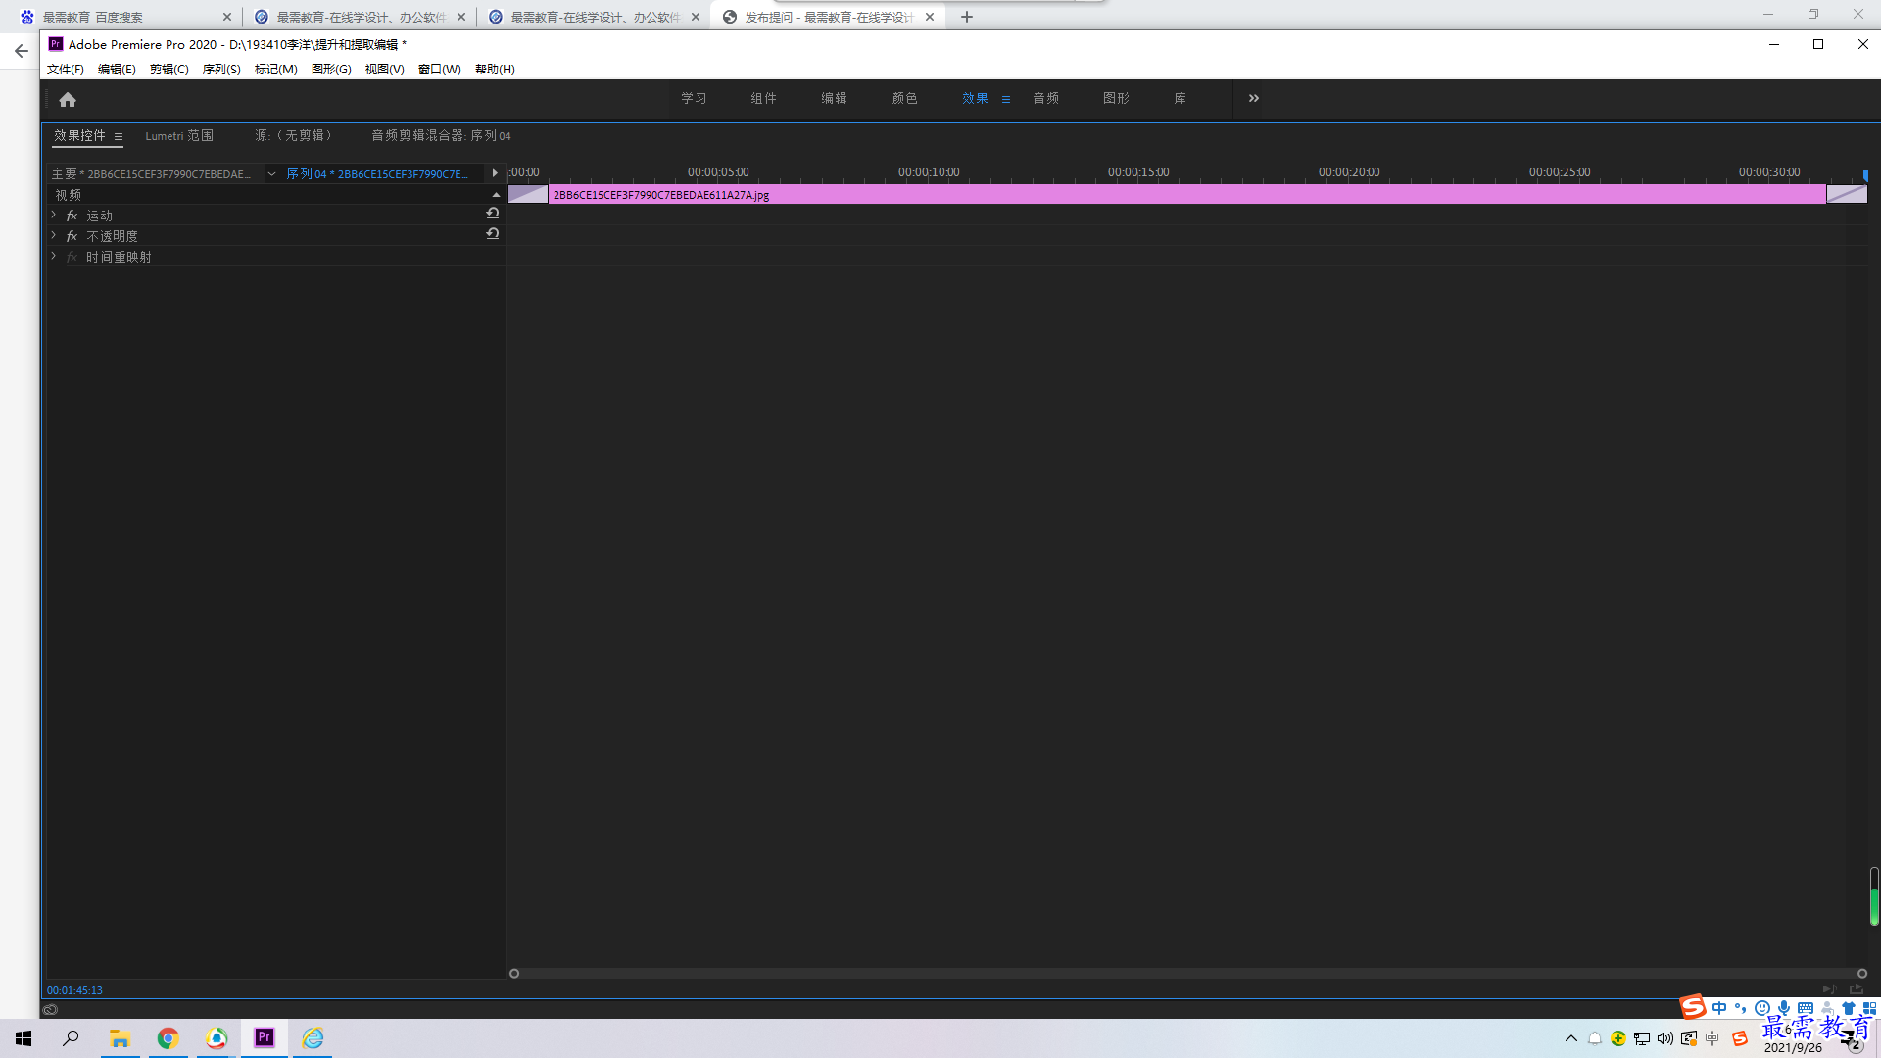Click the Creative Cloud status icon at the bottom left
Screen dimensions: 1881x1058
click(x=50, y=1009)
